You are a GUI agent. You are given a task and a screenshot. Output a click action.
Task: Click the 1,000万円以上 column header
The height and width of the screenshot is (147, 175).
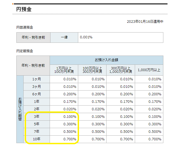point(149,70)
